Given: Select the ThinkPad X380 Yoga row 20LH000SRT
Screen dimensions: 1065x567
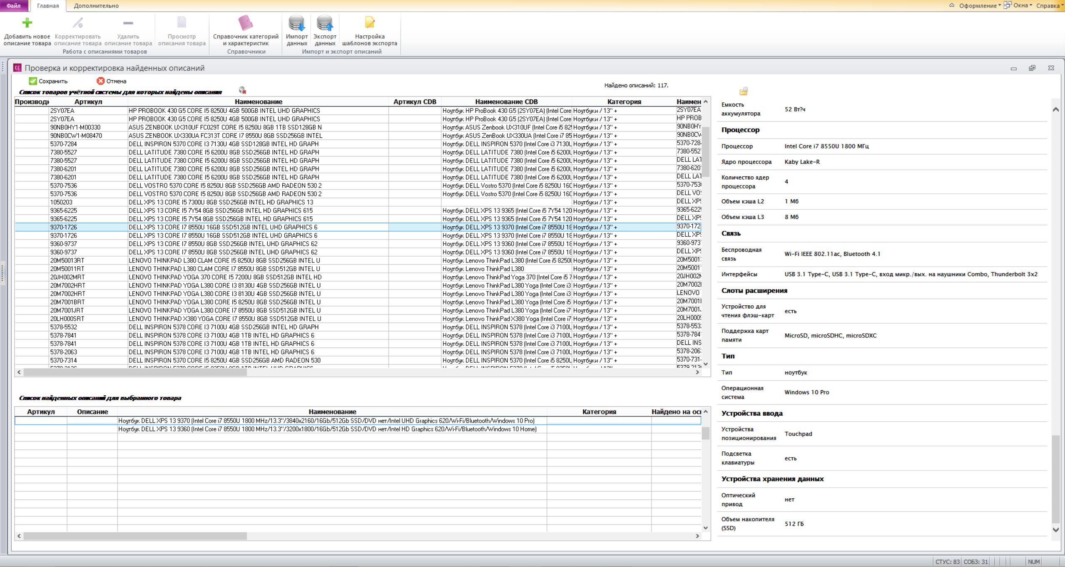Looking at the screenshot, I should pos(358,319).
